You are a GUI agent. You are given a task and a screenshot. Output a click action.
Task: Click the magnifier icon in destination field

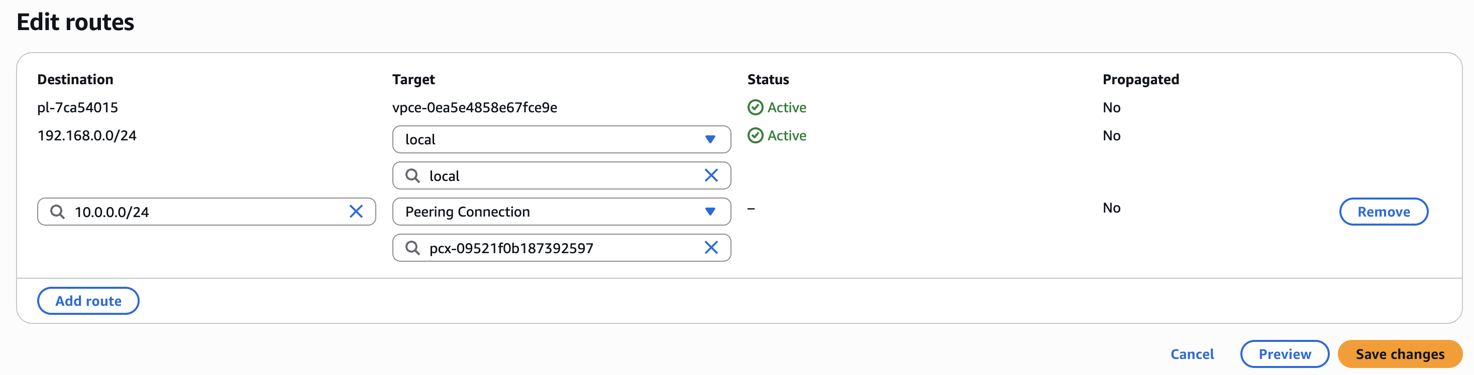coord(57,212)
